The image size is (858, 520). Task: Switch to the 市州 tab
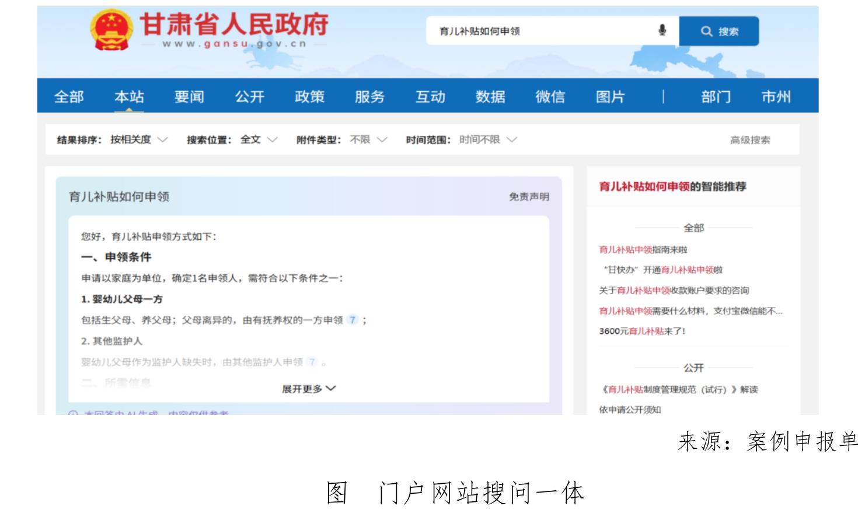coord(776,96)
